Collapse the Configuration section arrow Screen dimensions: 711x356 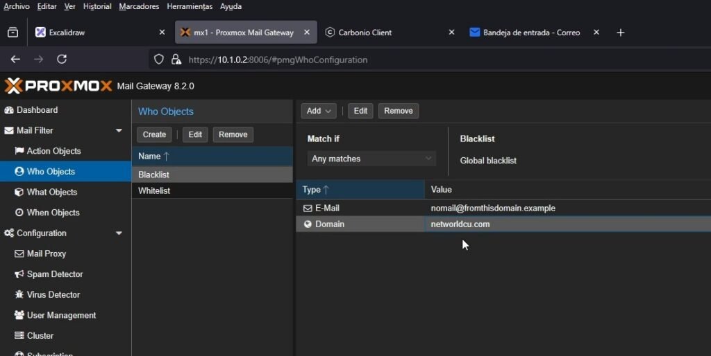[x=119, y=233]
